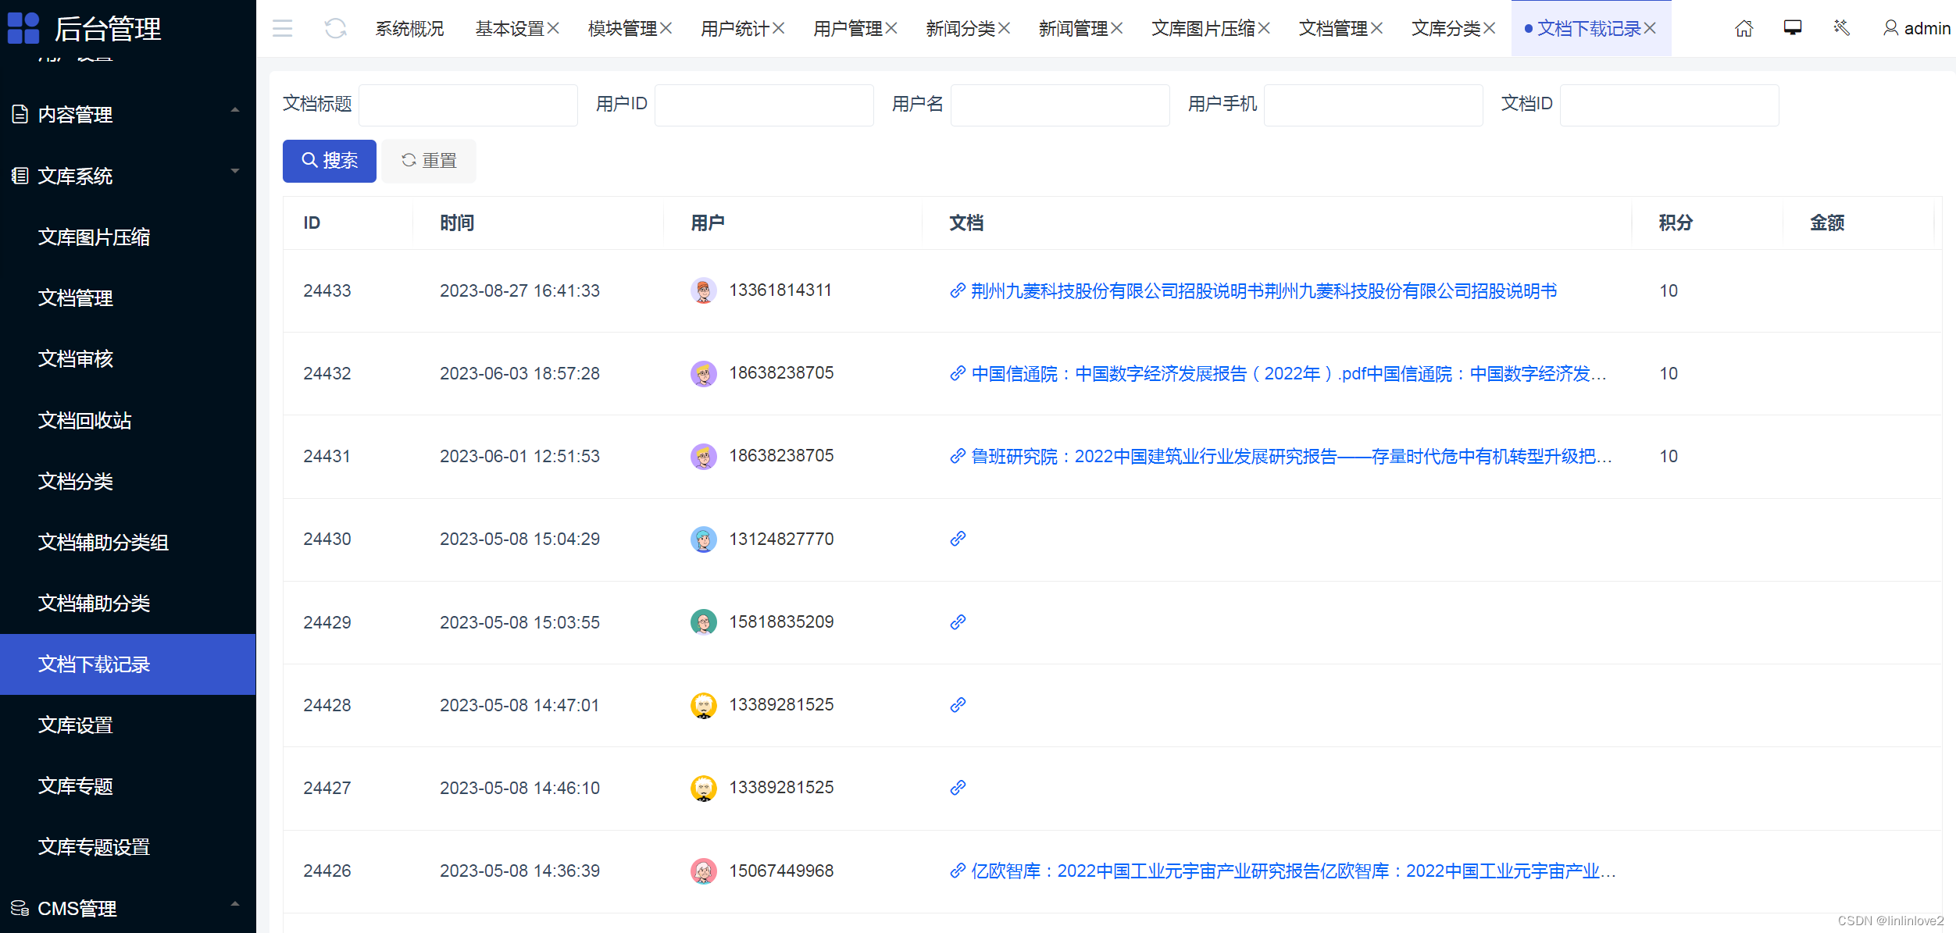Viewport: 1956px width, 933px height.
Task: Close the 文档下载记录 tab
Action: pos(1650,28)
